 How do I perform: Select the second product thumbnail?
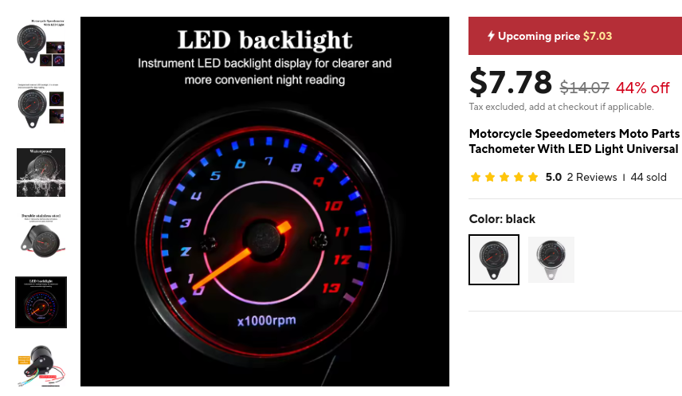pyautogui.click(x=41, y=107)
